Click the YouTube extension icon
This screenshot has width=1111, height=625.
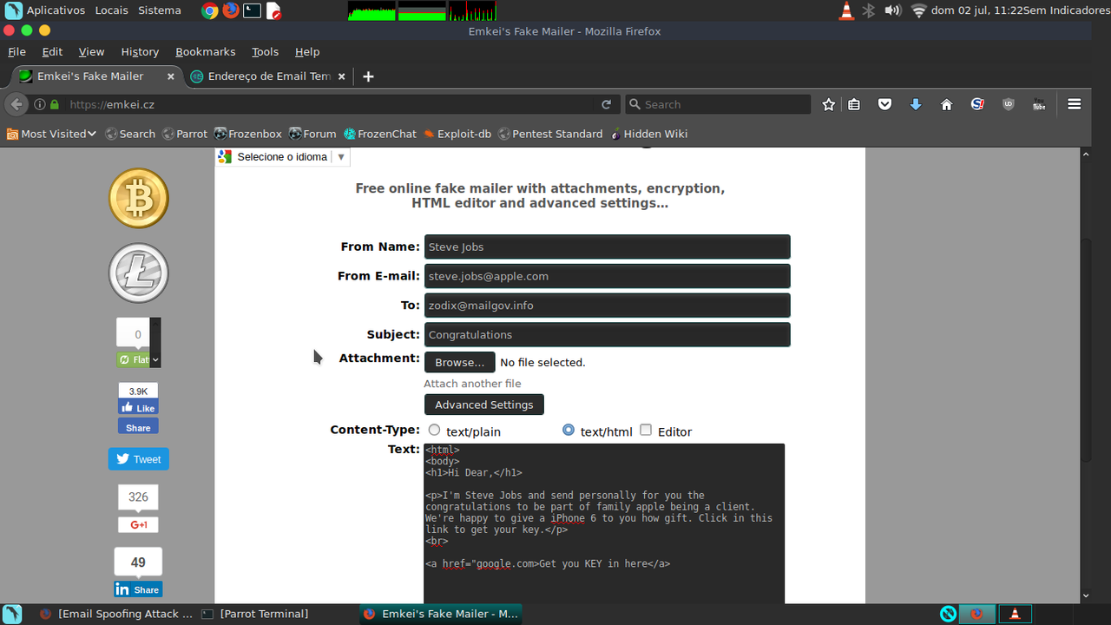[1039, 104]
